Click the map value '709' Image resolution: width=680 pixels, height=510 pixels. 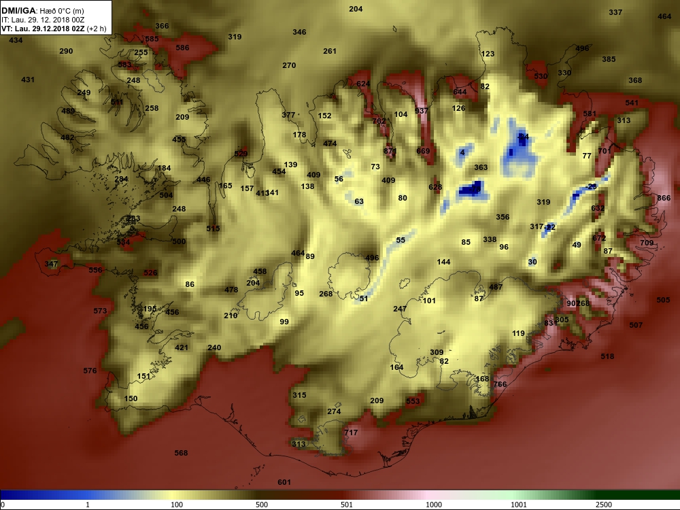pos(647,243)
